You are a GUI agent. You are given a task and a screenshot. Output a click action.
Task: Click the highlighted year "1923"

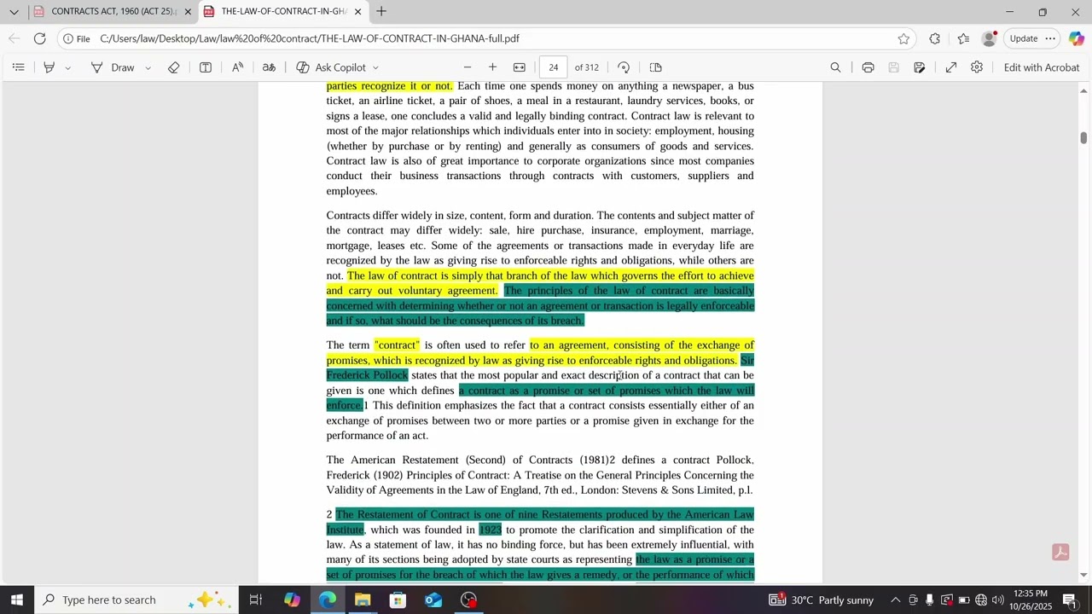tap(491, 530)
